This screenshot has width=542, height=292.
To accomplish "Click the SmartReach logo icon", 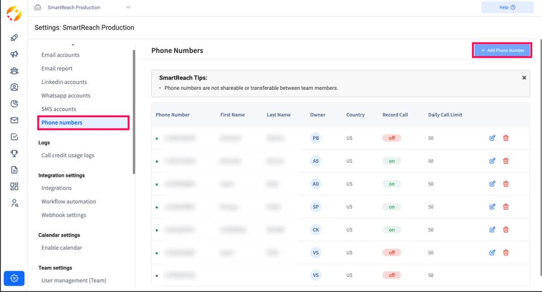I will [14, 14].
